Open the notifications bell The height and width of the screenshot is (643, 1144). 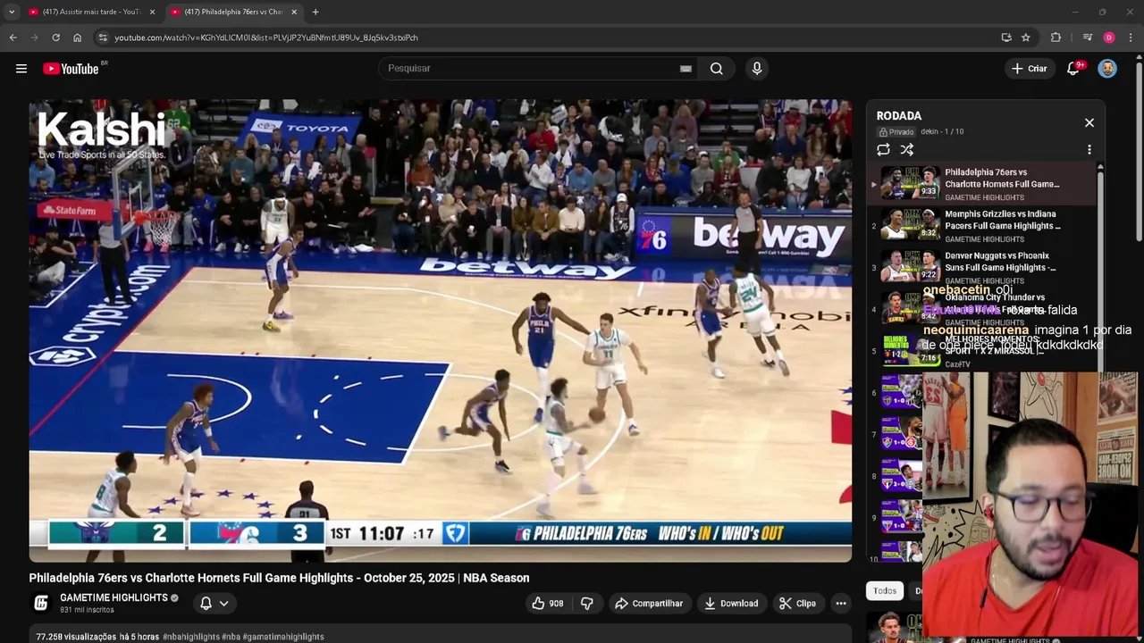(1073, 69)
